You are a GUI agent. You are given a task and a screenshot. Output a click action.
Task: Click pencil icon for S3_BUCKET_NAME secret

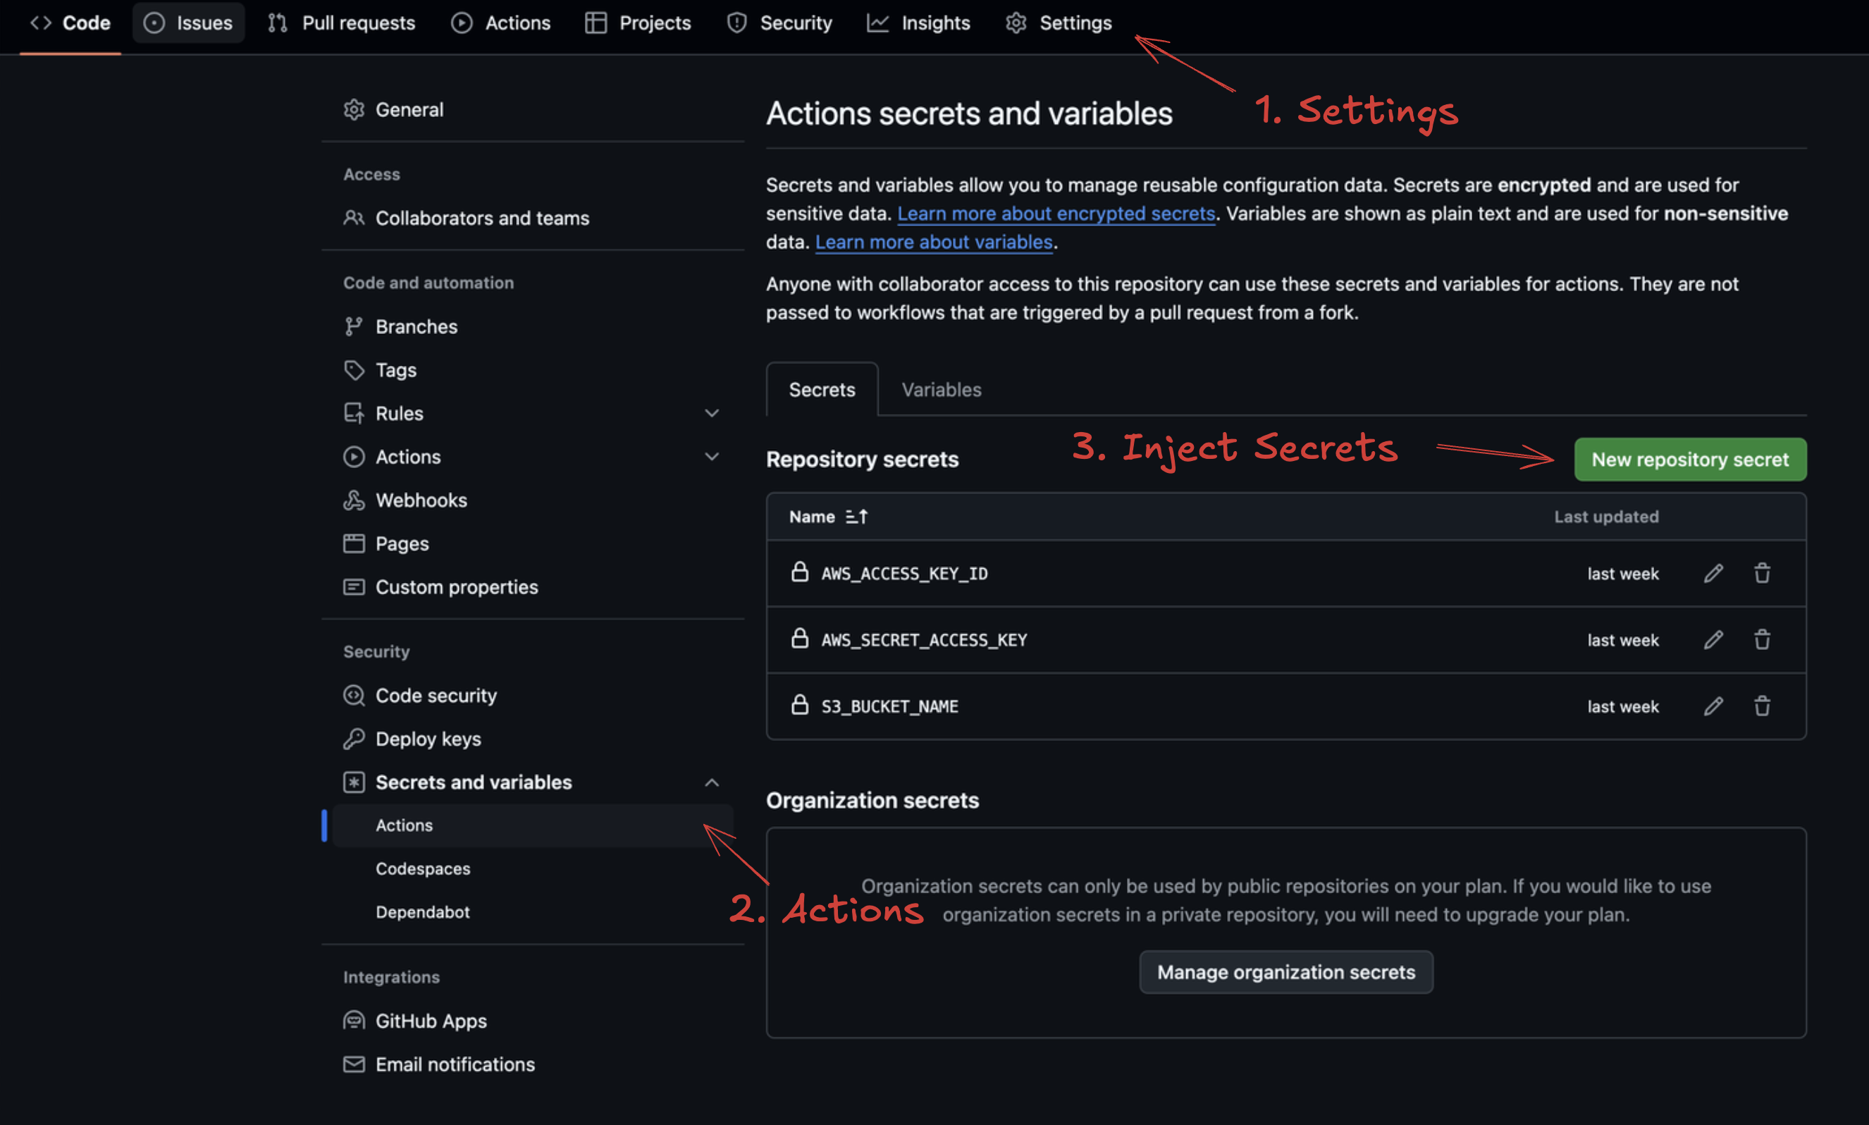coord(1713,706)
